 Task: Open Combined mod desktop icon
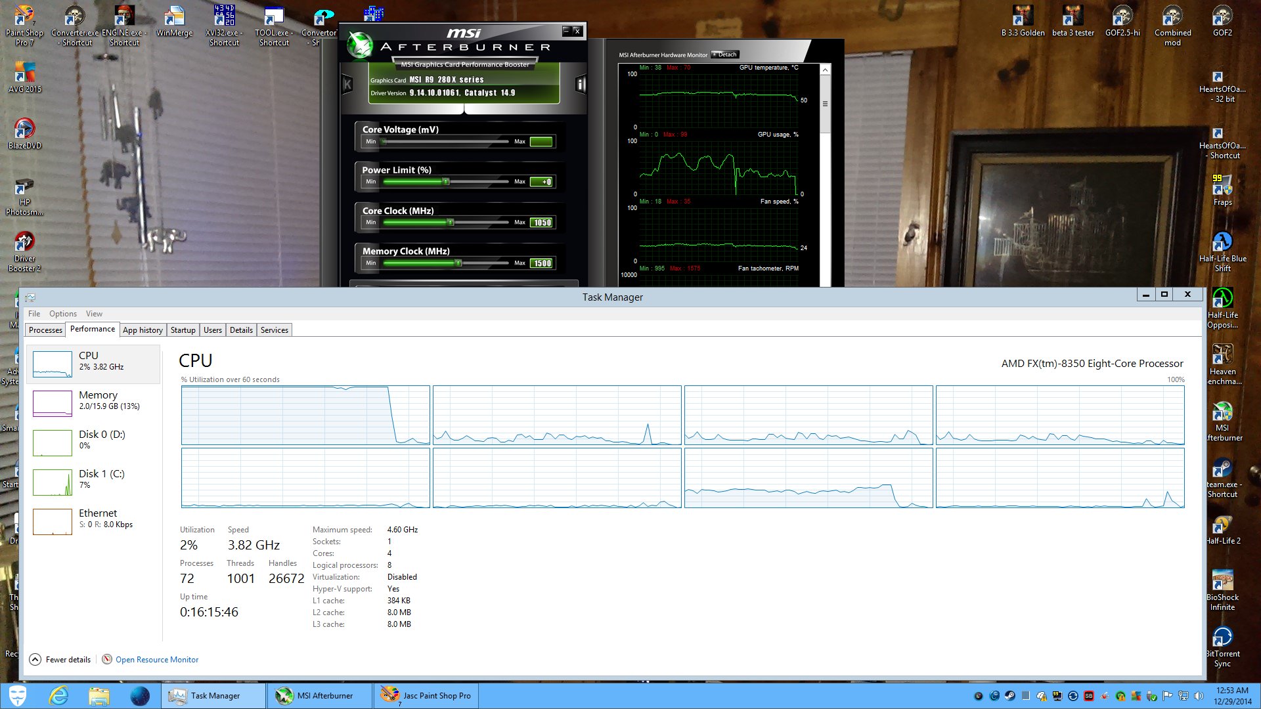pos(1172,26)
